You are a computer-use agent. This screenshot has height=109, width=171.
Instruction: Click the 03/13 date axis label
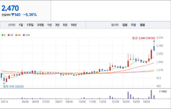[4, 102]
